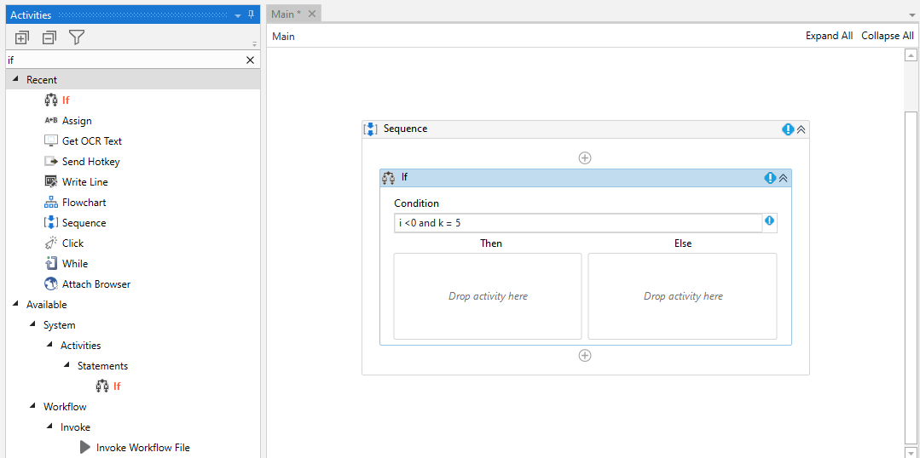This screenshot has height=458, width=920.
Task: Click the Sequence icon in designer header
Action: coord(372,129)
